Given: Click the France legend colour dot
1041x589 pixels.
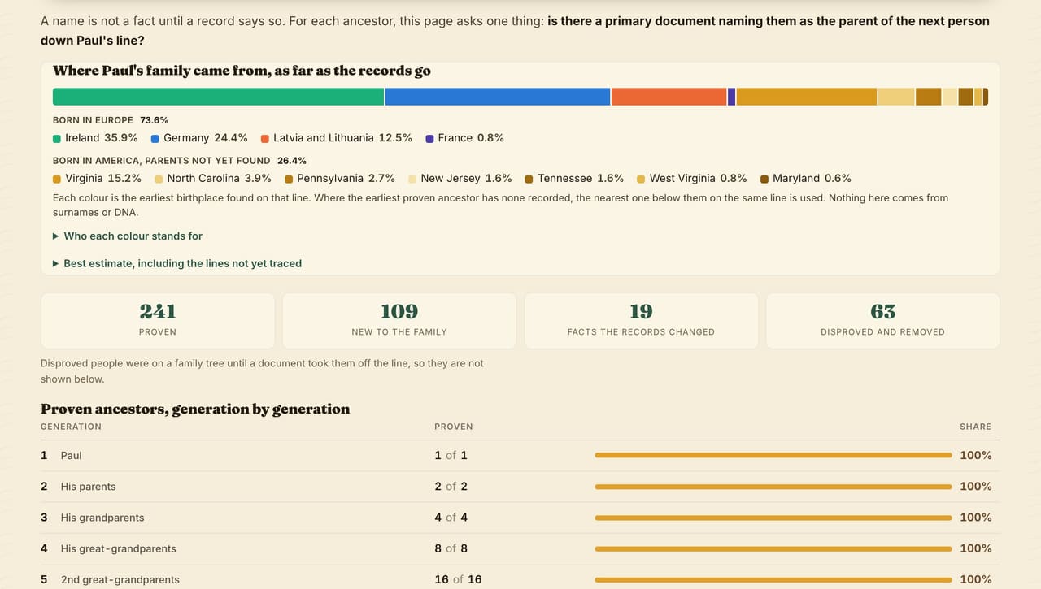Looking at the screenshot, I should tap(429, 139).
